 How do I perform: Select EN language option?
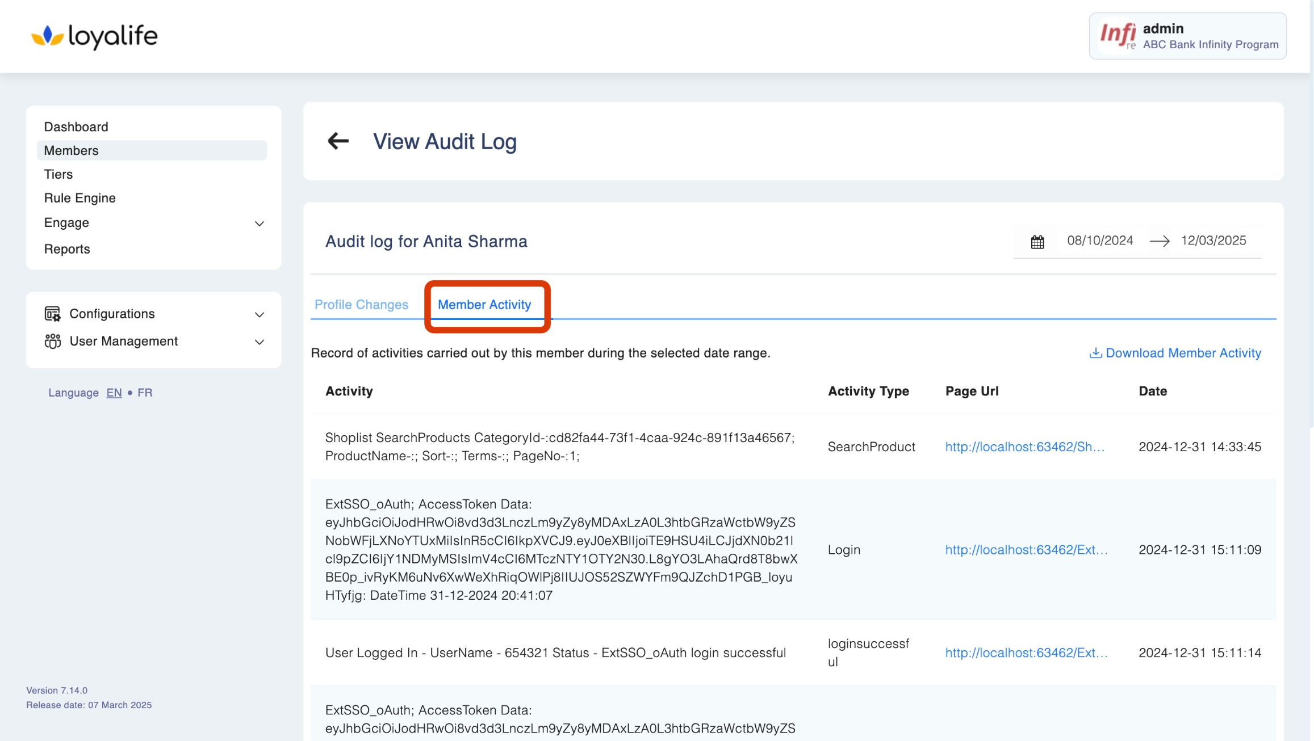[x=114, y=393]
